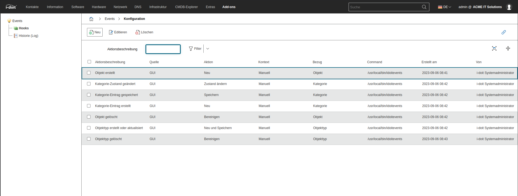Tick the Objekt gelöscht row checkbox
The height and width of the screenshot is (196, 518).
click(x=89, y=117)
